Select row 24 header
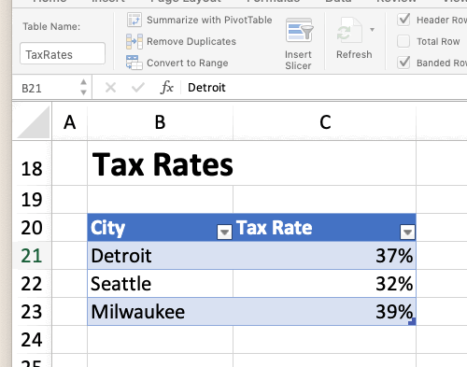The width and height of the screenshot is (467, 367). tap(32, 340)
